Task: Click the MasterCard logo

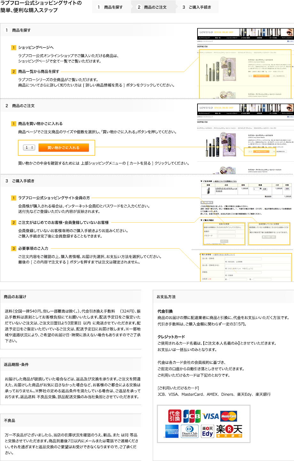Action: coord(229,416)
